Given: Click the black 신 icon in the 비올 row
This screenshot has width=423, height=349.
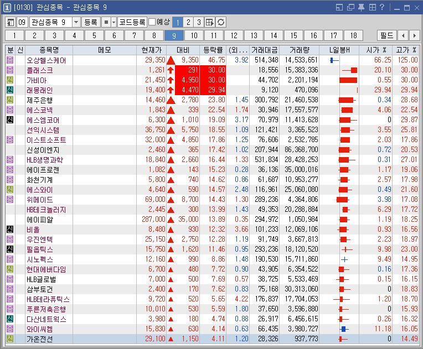Looking at the screenshot, I should [x=10, y=230].
